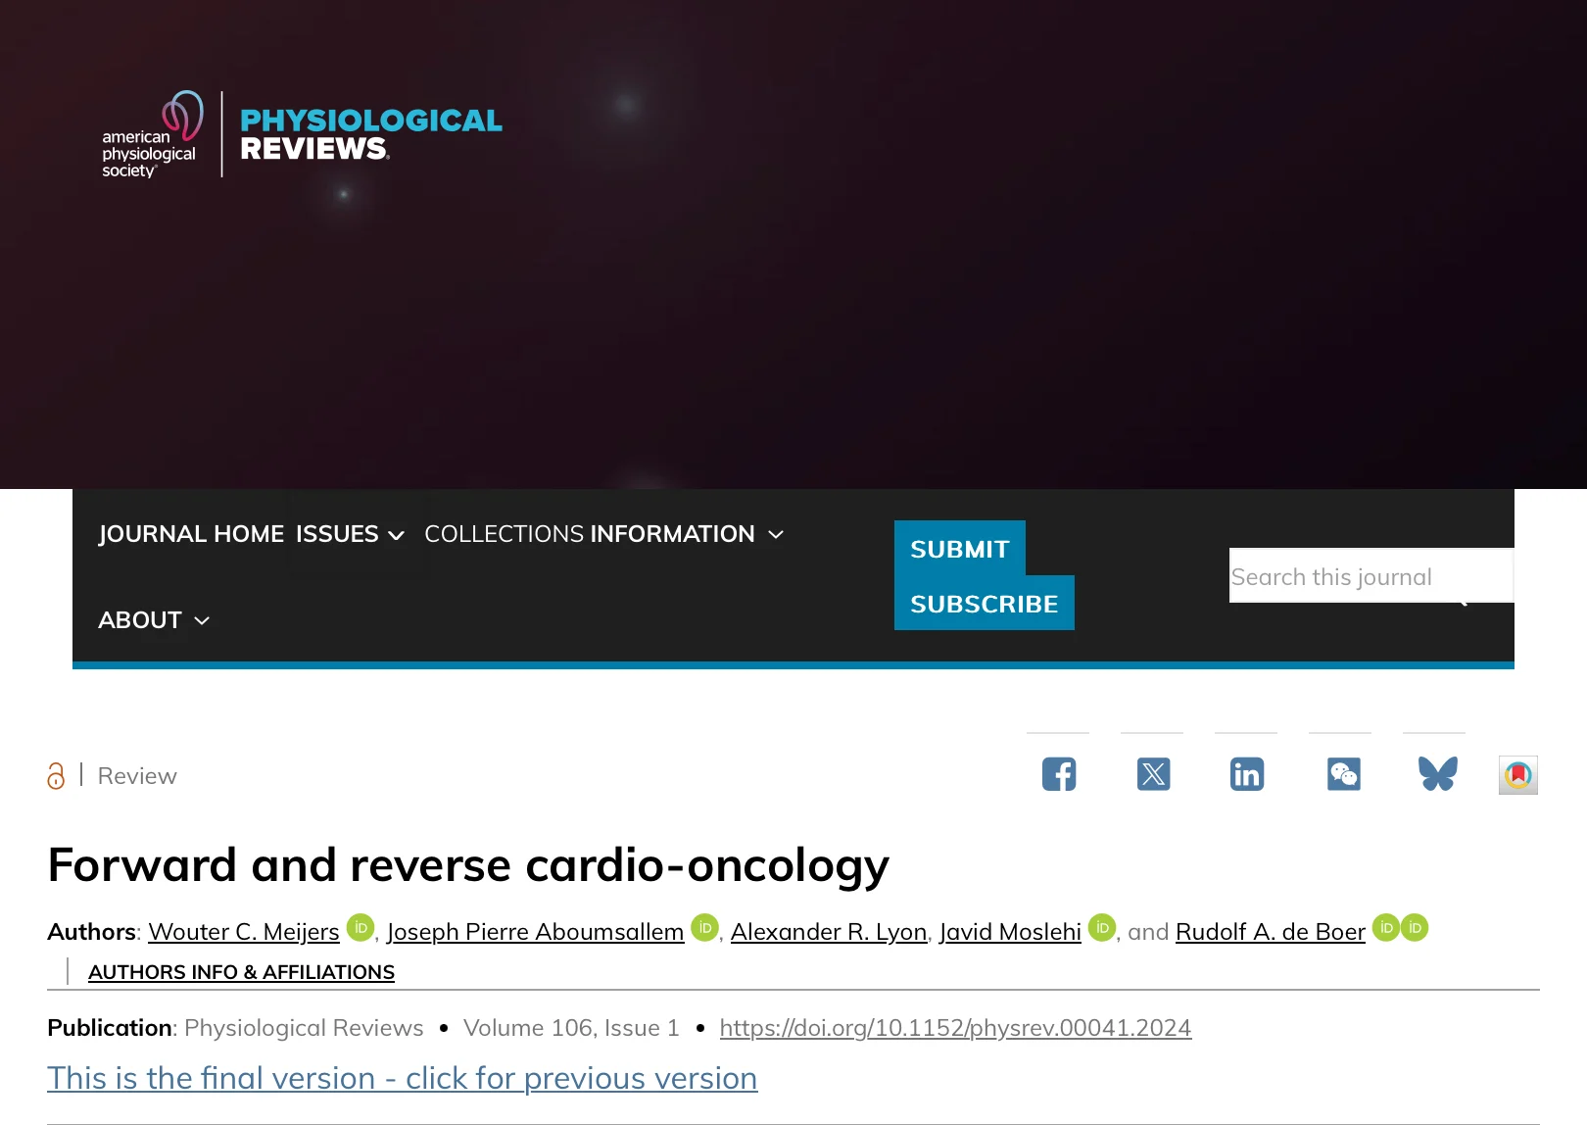Share the article on Bluesky
This screenshot has height=1125, width=1587.
click(x=1435, y=774)
